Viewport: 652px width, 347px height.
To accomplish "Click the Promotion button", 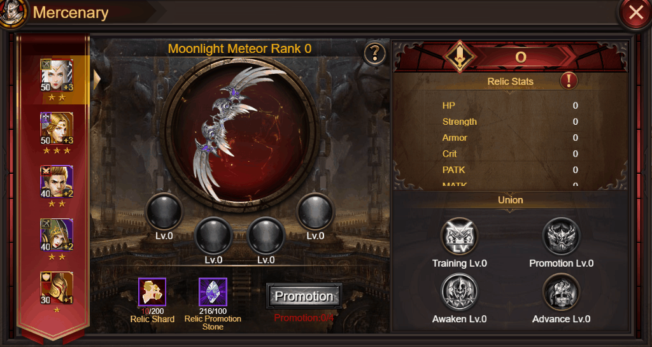I will pyautogui.click(x=304, y=296).
